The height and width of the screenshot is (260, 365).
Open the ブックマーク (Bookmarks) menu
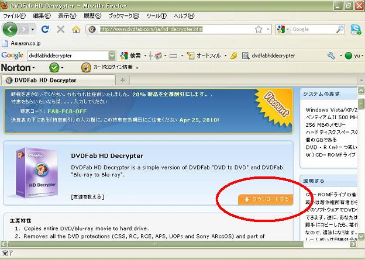point(124,16)
